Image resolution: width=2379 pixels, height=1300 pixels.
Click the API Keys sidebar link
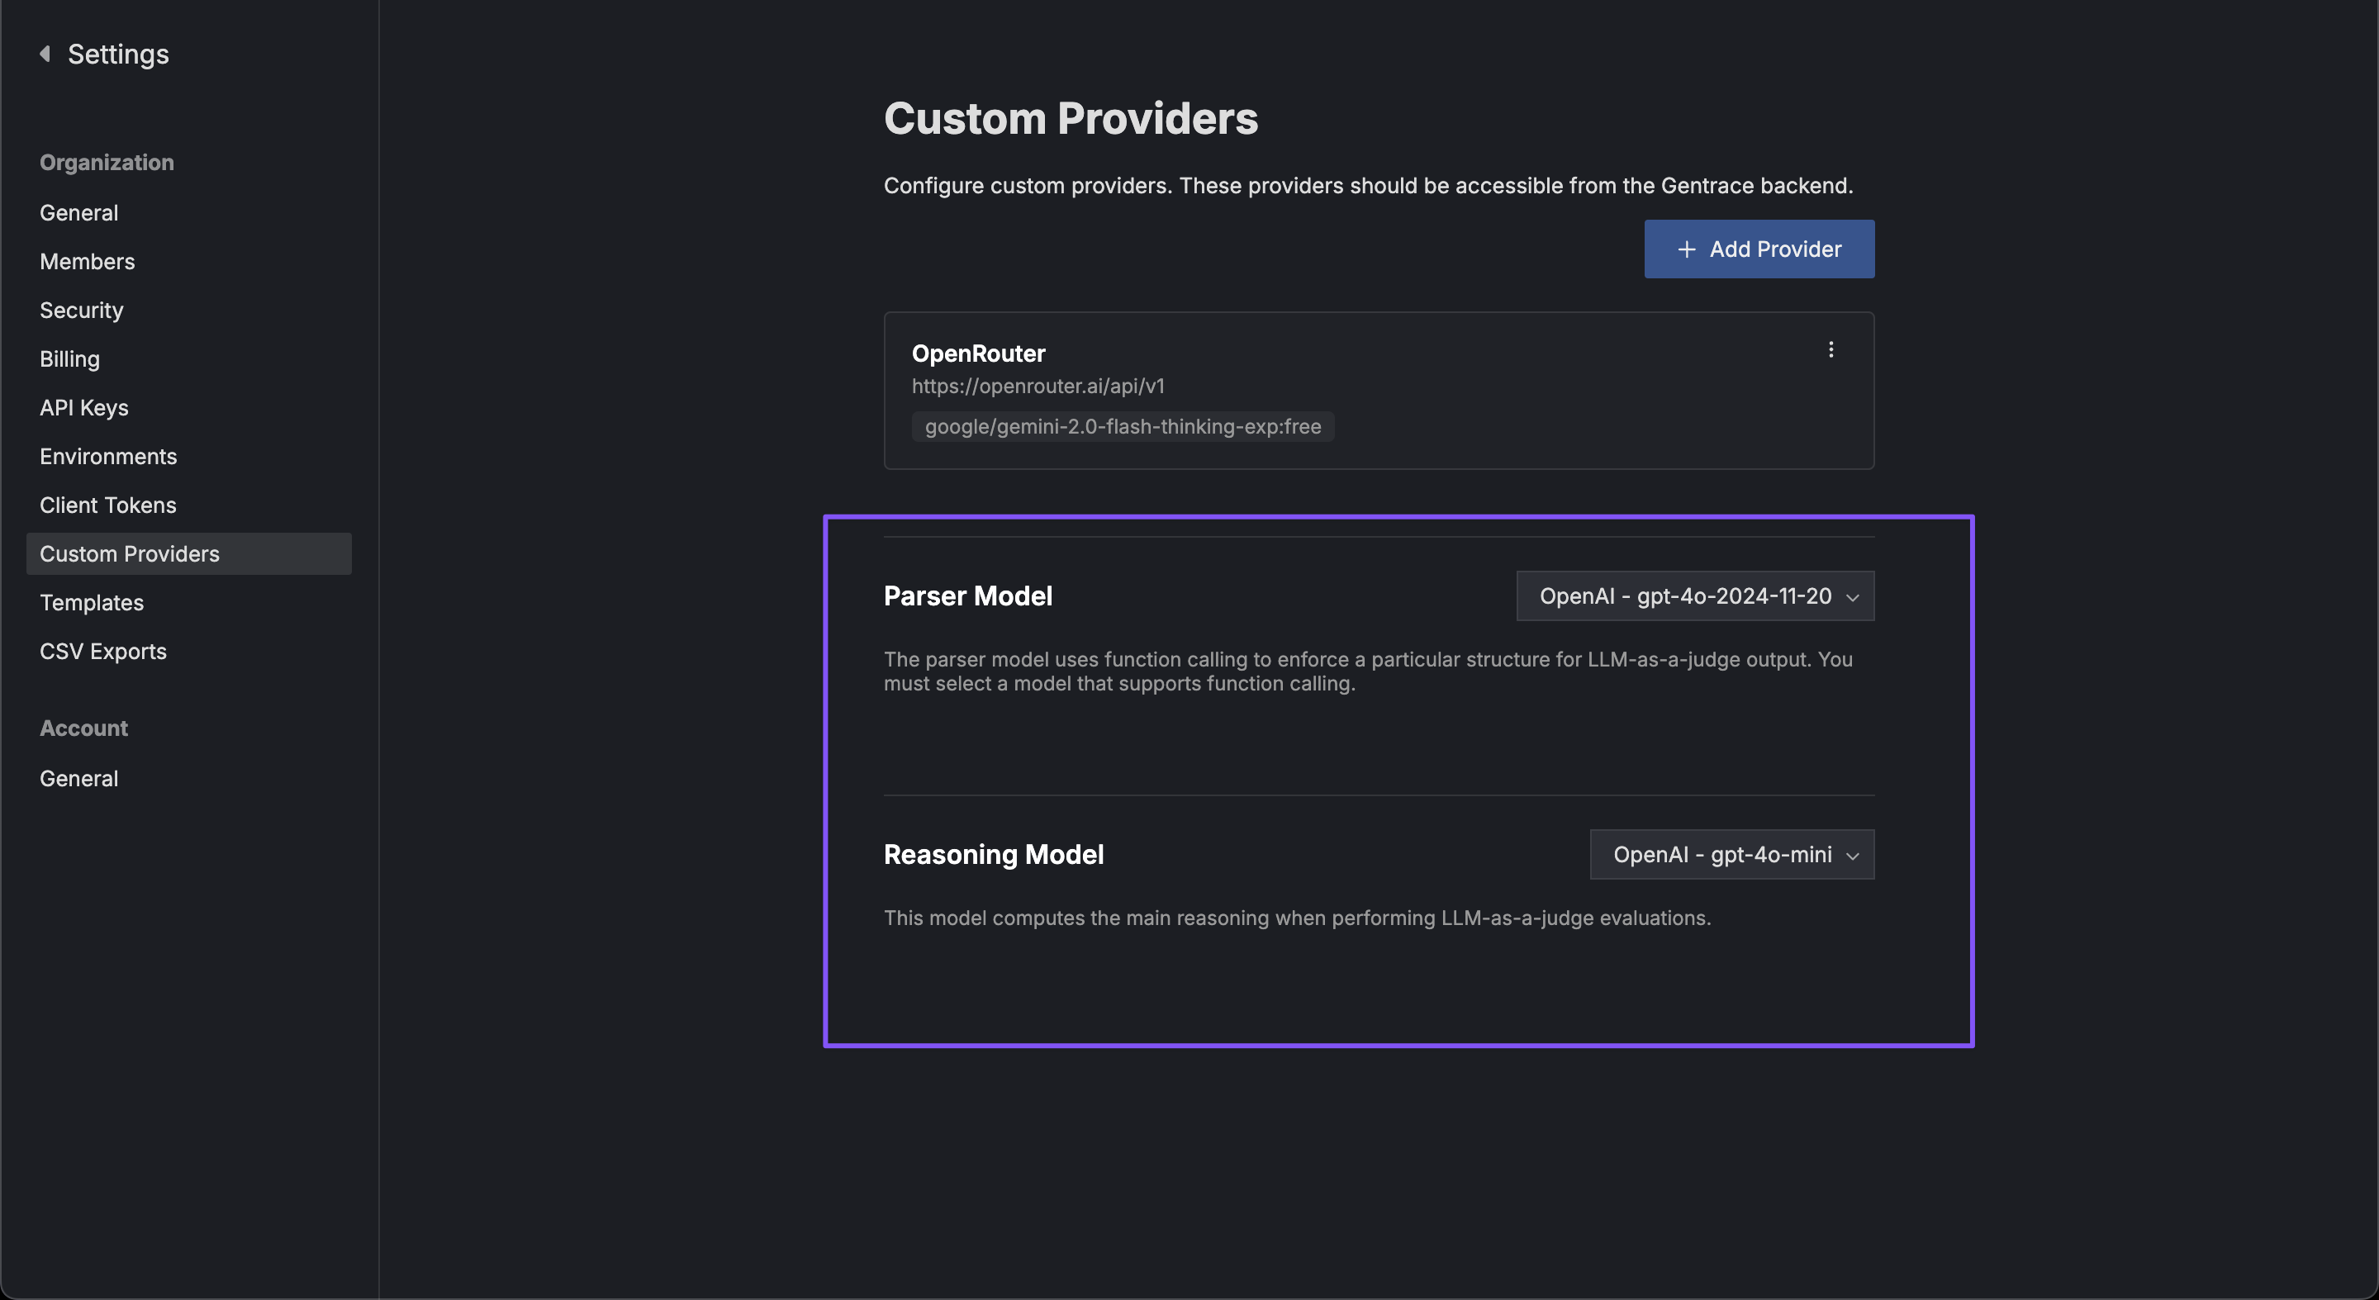[83, 408]
